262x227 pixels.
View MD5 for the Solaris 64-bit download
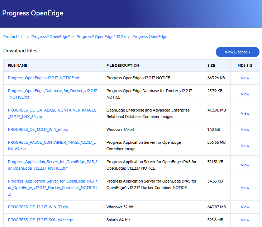pyautogui.click(x=245, y=220)
